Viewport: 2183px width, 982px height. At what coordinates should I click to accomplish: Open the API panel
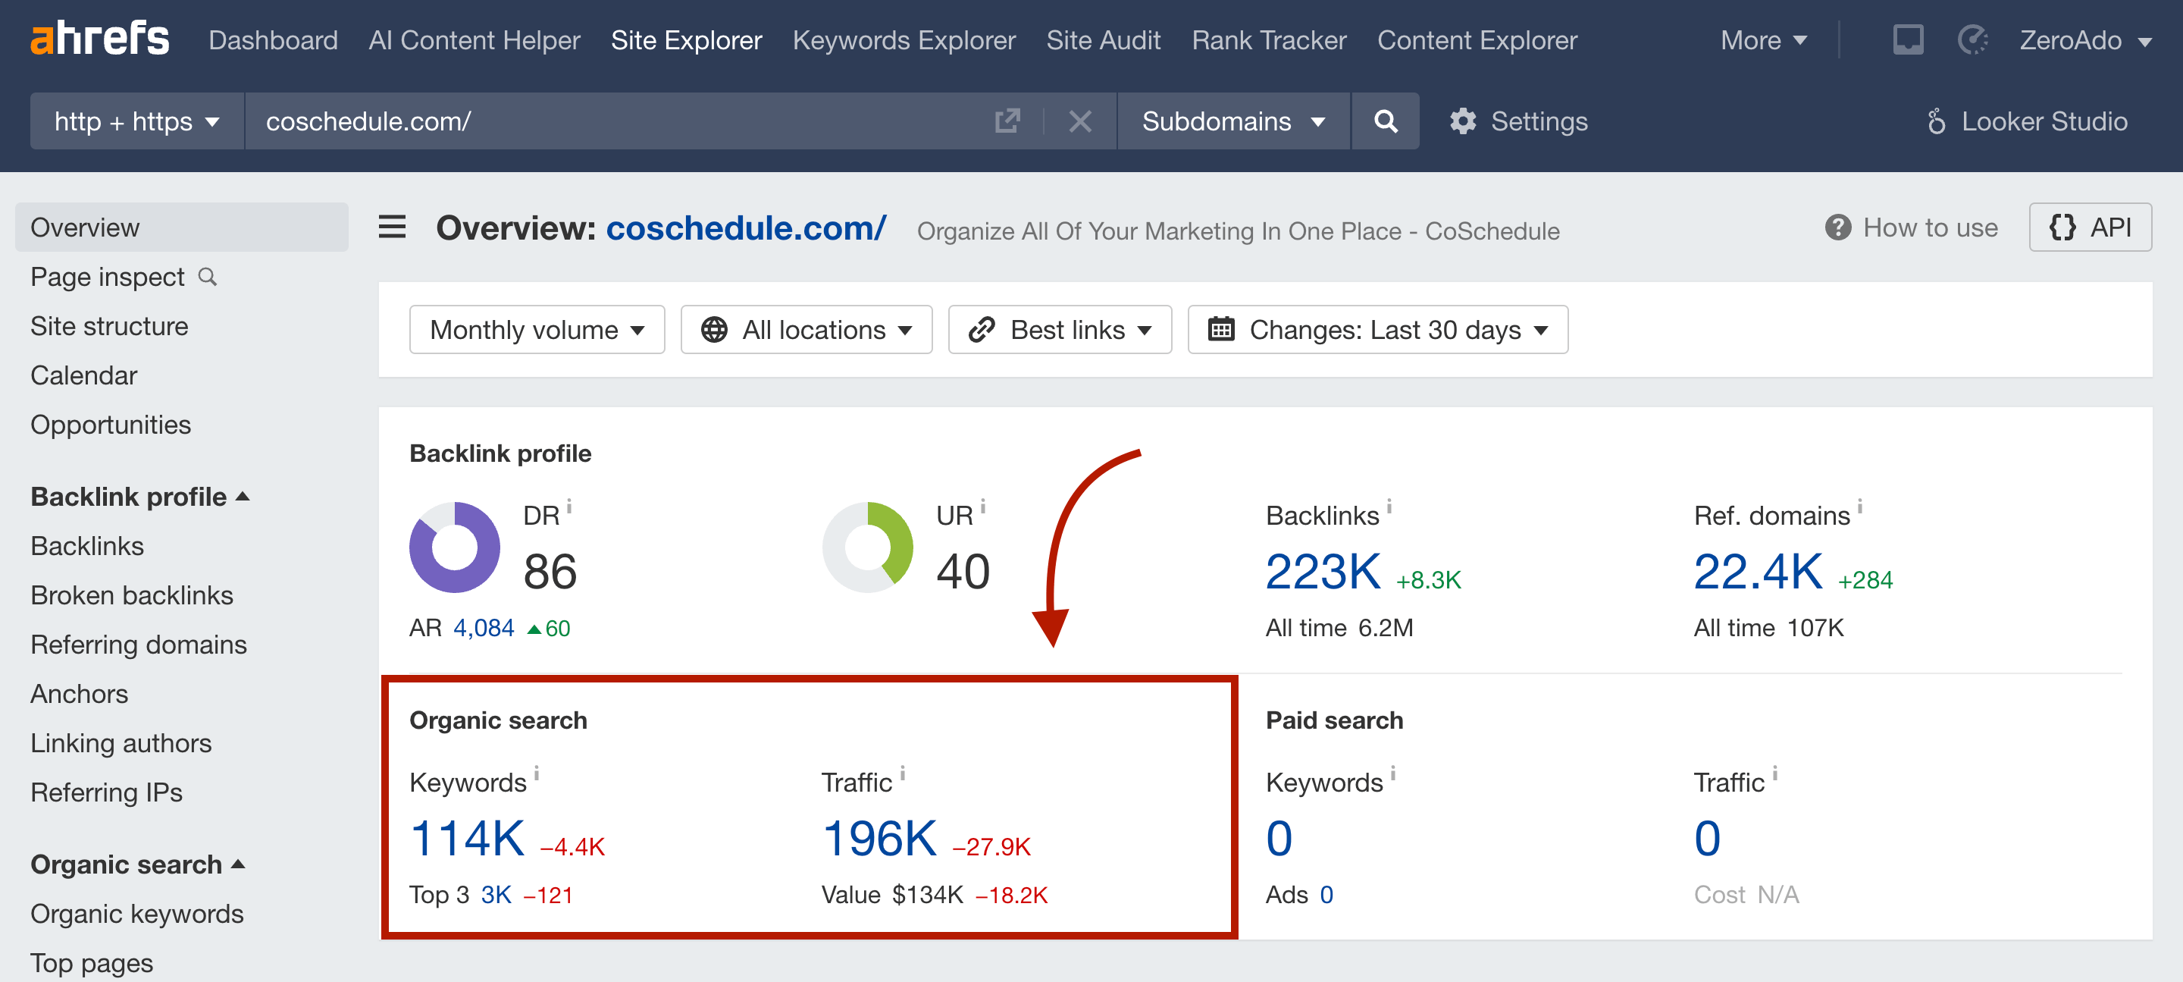coord(2091,227)
